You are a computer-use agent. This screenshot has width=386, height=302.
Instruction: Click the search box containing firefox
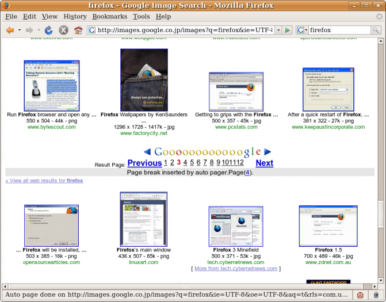point(339,30)
